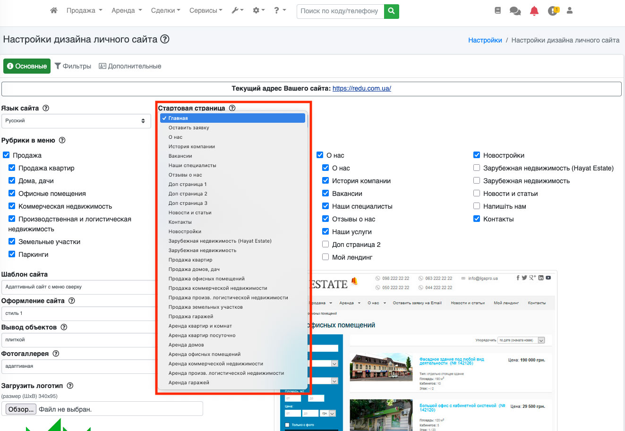Switch to the Фильтры tab
Image resolution: width=625 pixels, height=431 pixels.
73,66
